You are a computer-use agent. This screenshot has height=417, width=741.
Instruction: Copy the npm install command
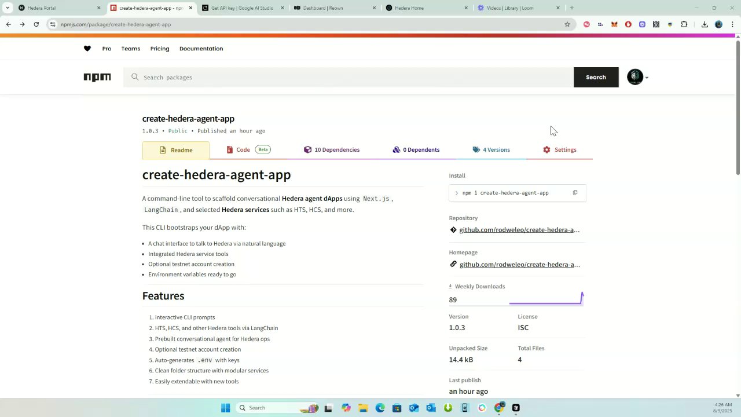(x=575, y=193)
